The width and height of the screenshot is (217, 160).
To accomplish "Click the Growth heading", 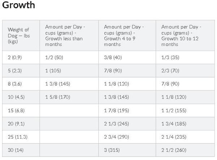I will point(18,5).
